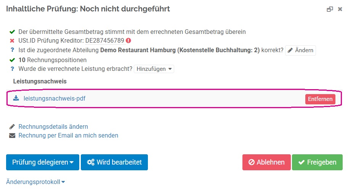Click the green checkmark beside 10 Rechnungspositionen
Viewport: 348px width, 192px height.
(12, 60)
